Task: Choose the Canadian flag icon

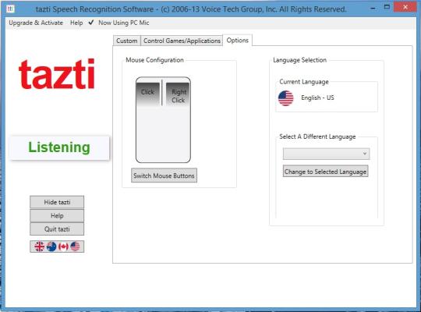Action: tap(63, 246)
